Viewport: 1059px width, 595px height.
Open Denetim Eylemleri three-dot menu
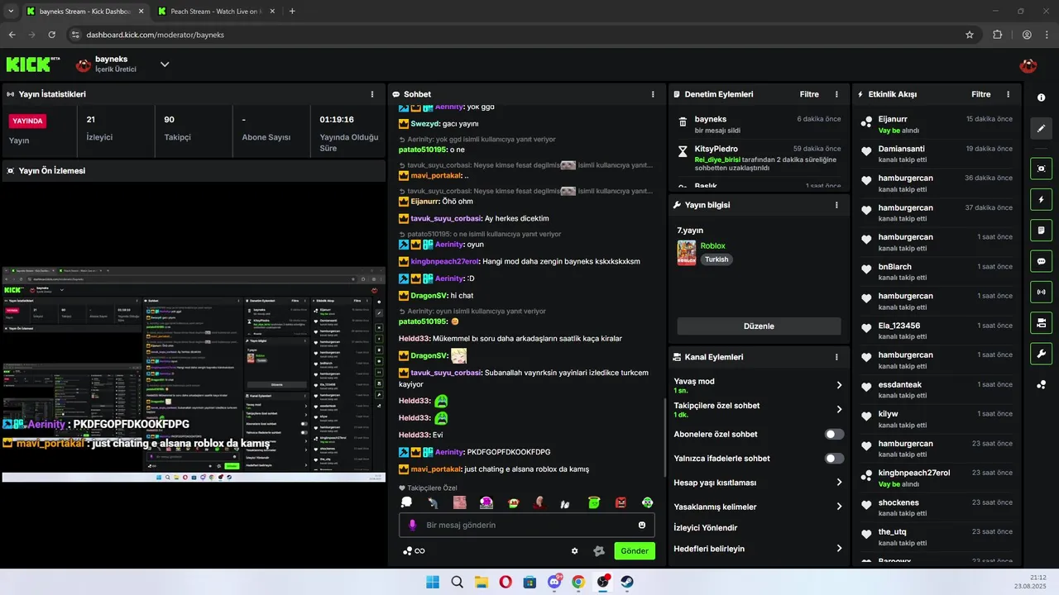click(x=836, y=94)
